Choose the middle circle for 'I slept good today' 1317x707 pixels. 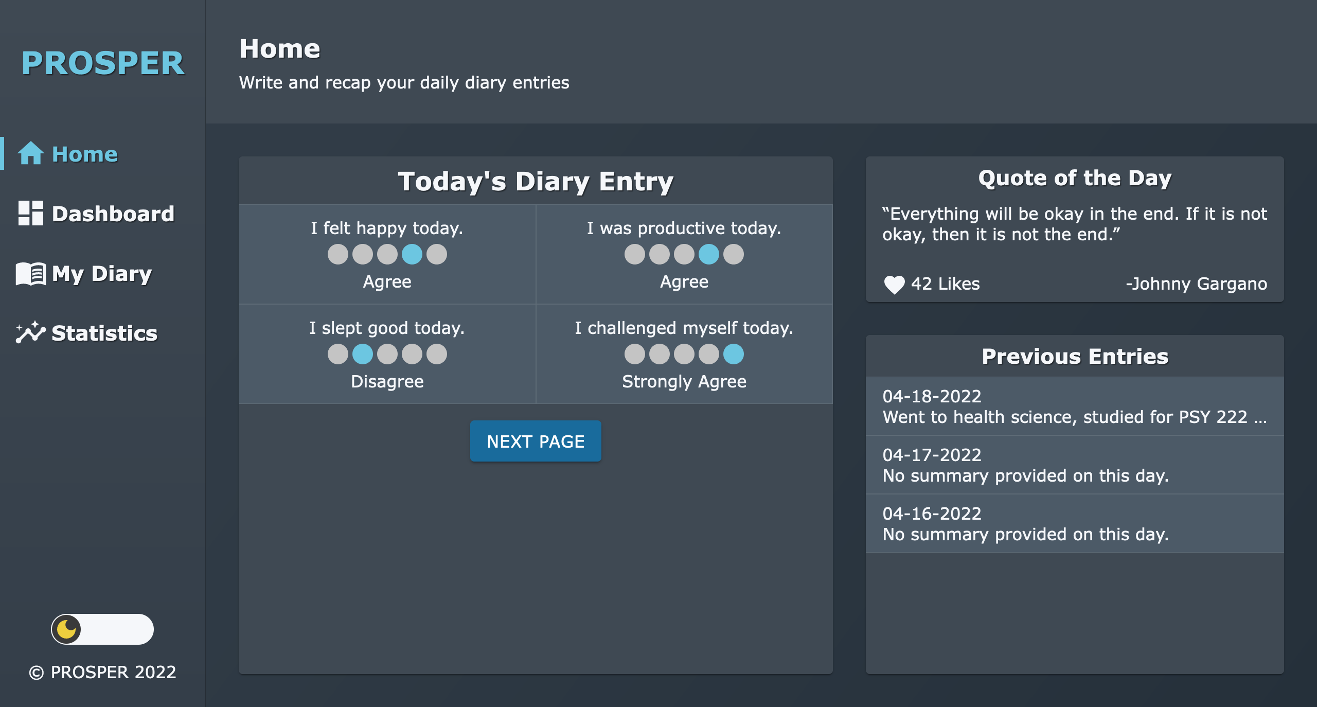[x=387, y=354]
